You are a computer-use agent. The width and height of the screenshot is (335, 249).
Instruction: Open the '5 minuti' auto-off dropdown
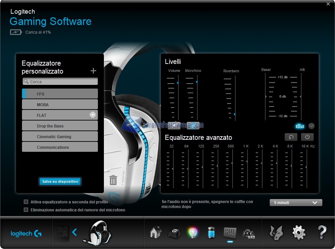click(296, 202)
